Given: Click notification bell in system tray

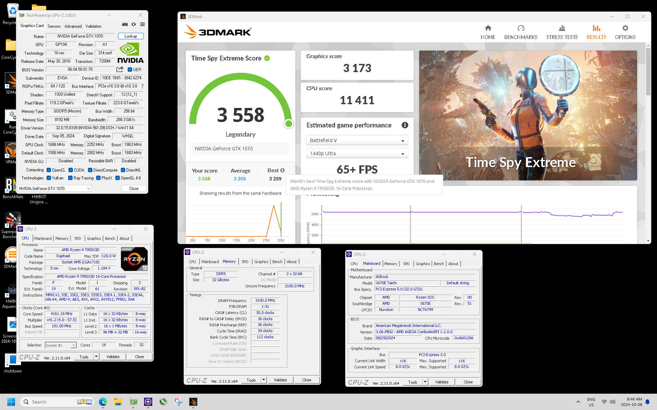Looking at the screenshot, I should [x=647, y=402].
